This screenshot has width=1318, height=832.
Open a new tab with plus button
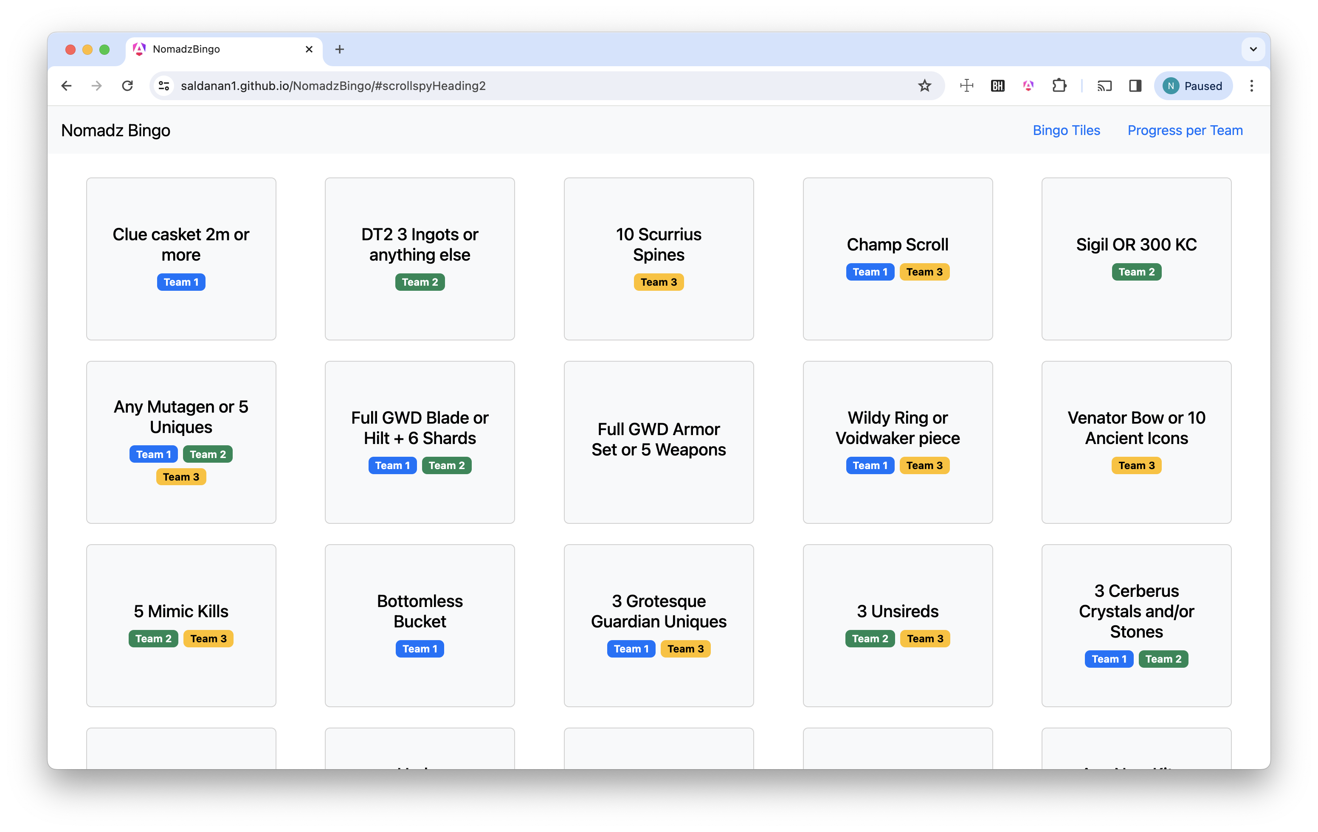[x=339, y=49]
